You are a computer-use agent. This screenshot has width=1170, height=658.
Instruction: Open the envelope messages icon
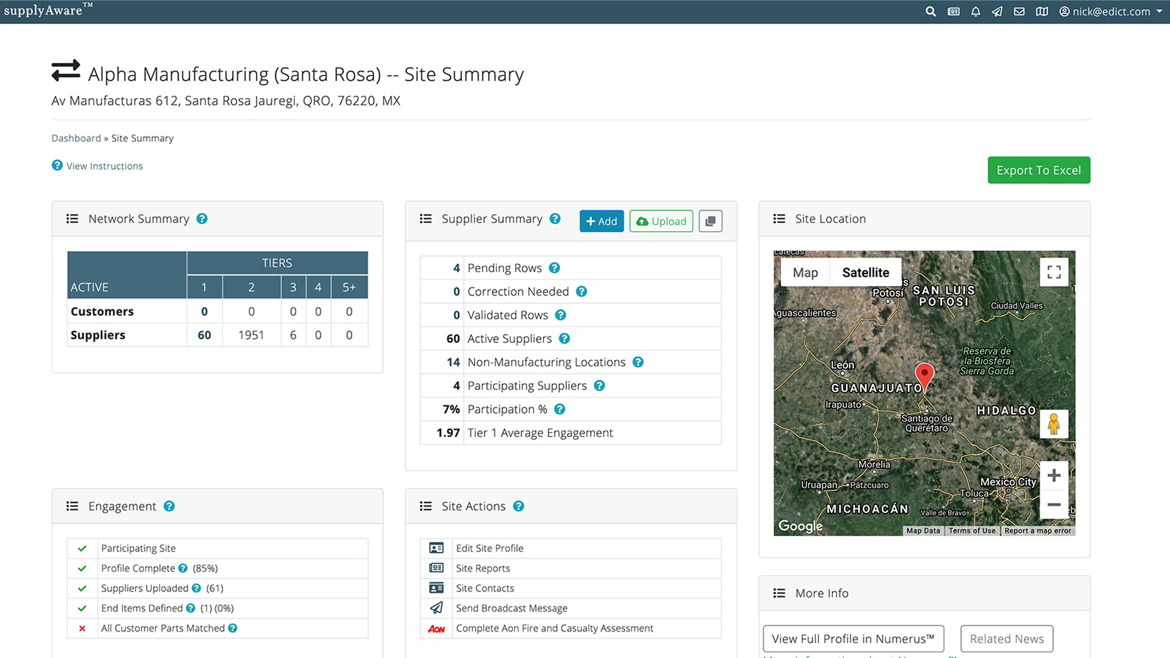point(1019,12)
